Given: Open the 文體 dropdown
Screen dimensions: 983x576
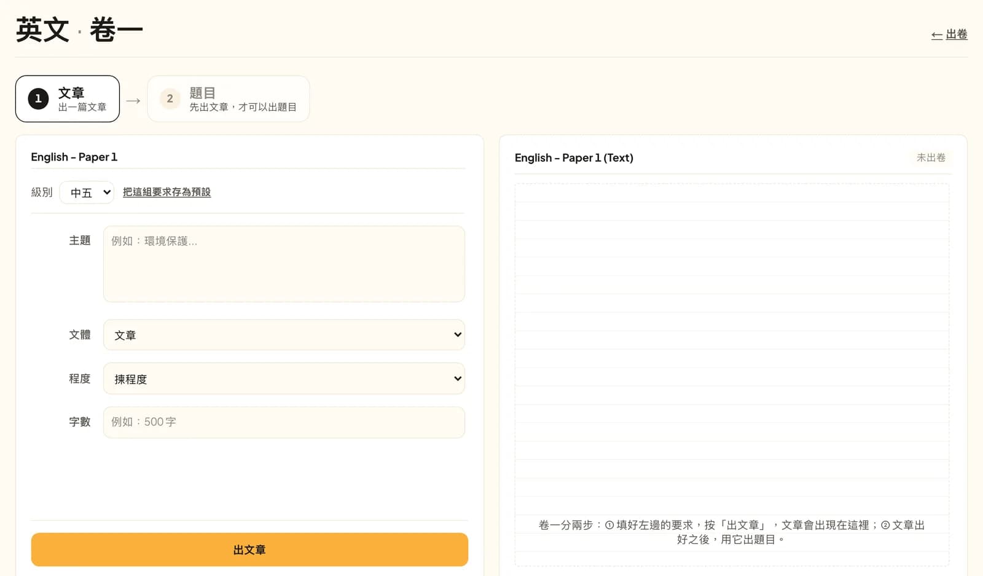Looking at the screenshot, I should pos(284,335).
